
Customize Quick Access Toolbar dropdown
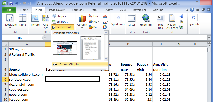pos(32,4)
